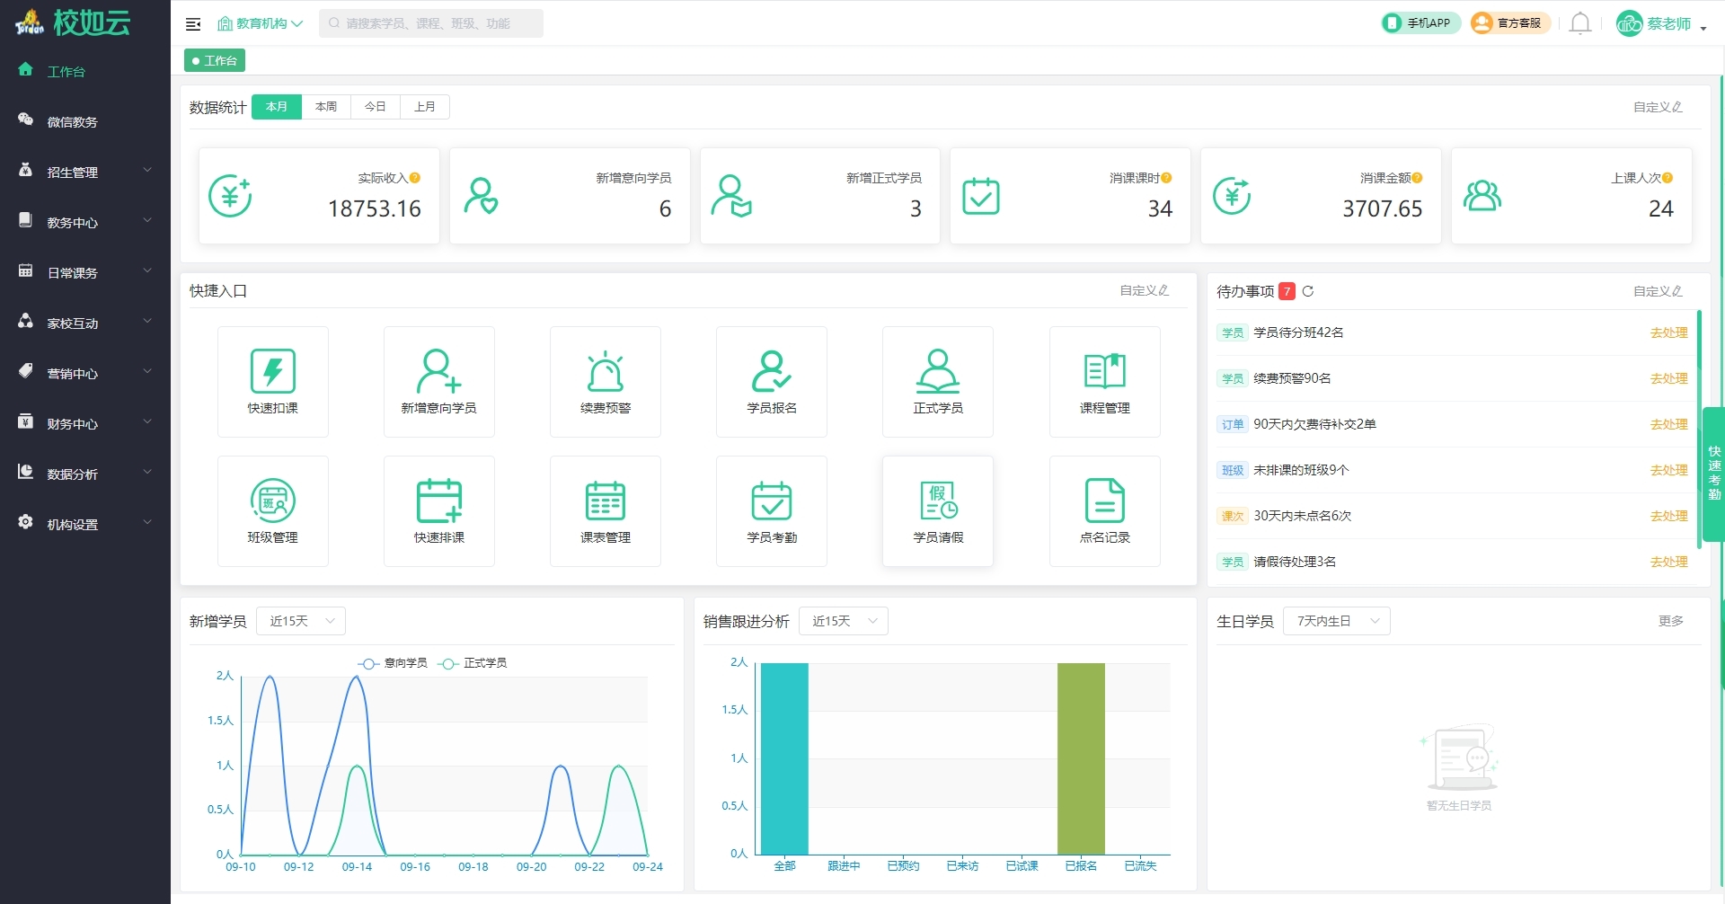
Task: Toggle 正式学员 series in chart legend
Action: click(x=473, y=663)
